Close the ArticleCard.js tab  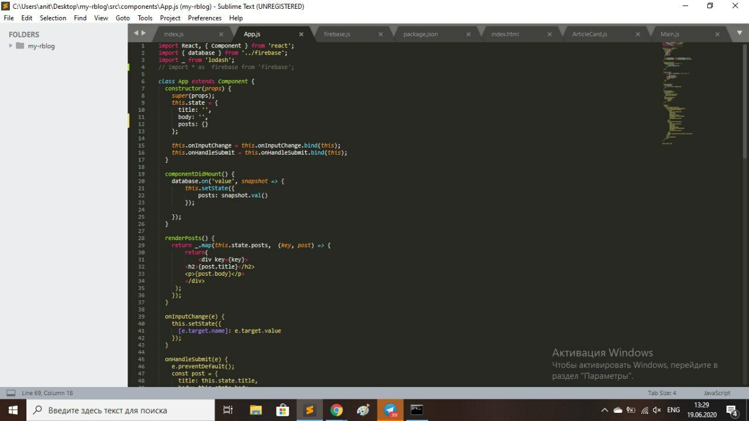pos(638,35)
